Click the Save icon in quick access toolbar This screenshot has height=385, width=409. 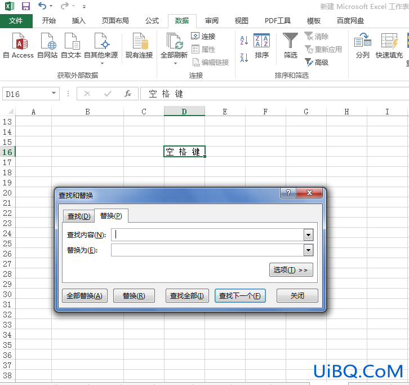pos(25,6)
